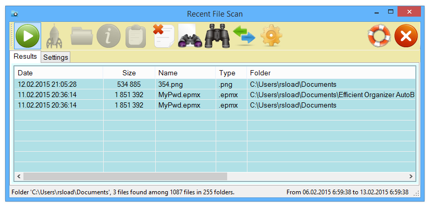Click the toolbar drag grip handle
Screen dimensions: 435x213
click(12, 36)
